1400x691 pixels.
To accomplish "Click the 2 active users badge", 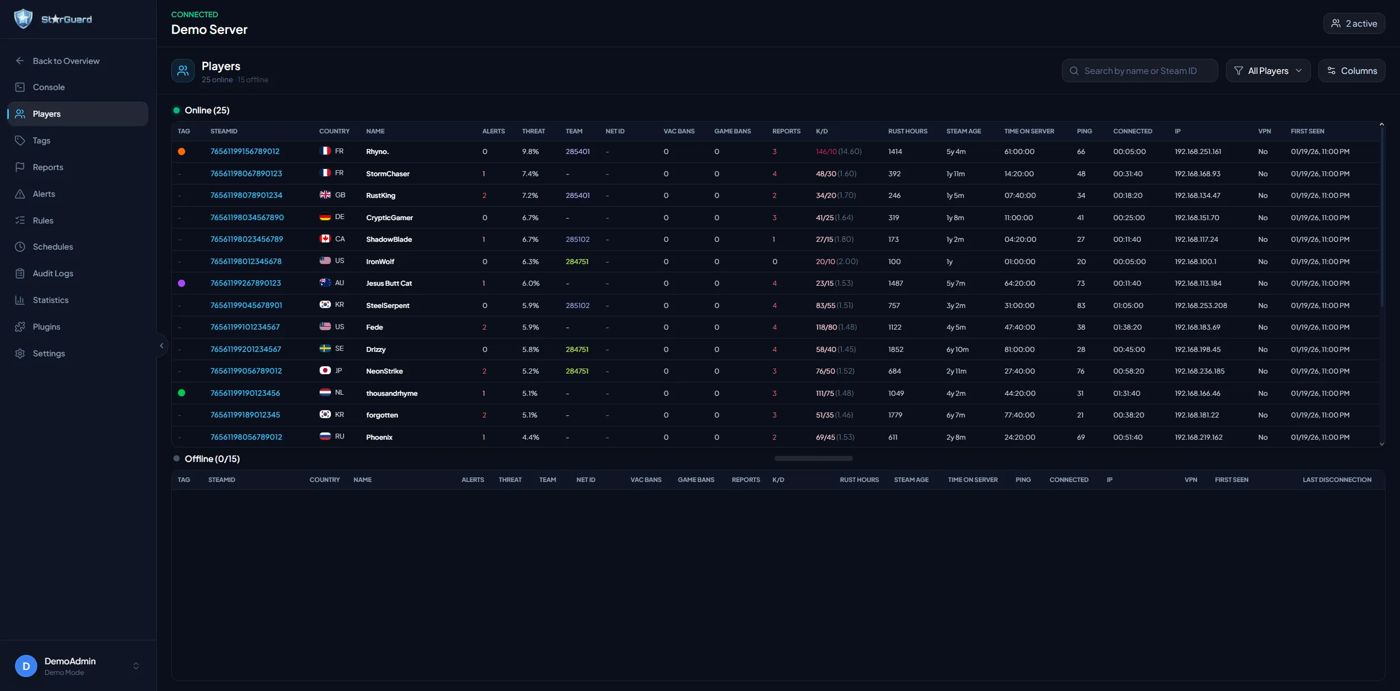I will pyautogui.click(x=1353, y=23).
